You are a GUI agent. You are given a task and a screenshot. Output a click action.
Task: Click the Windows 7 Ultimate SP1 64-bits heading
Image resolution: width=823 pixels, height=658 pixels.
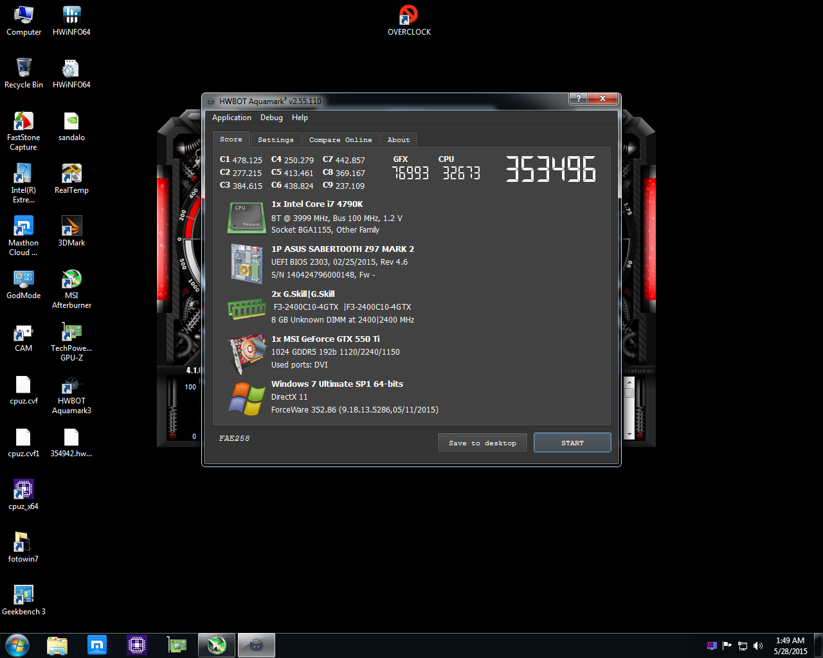point(337,384)
